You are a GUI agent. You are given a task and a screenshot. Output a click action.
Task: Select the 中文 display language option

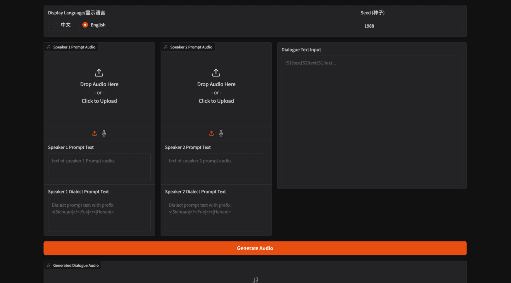[x=61, y=25]
